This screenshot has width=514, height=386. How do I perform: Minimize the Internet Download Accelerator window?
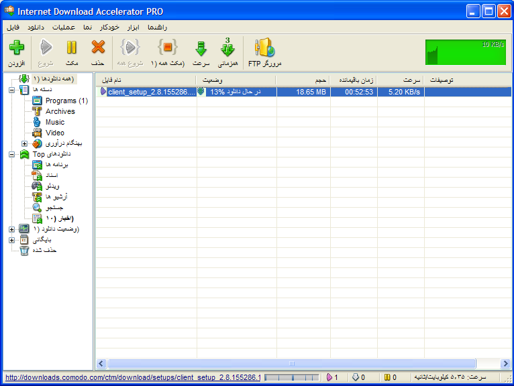(x=472, y=12)
